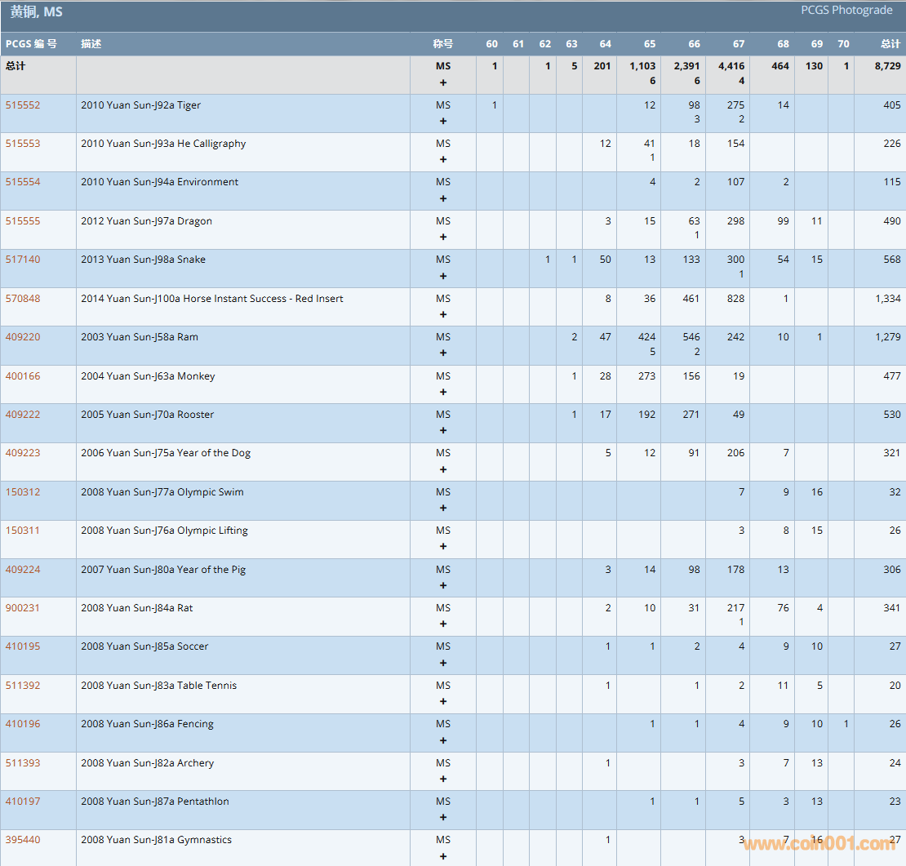Click the plus sign in Tiger row
Viewport: 906px width, 866px height.
point(443,121)
